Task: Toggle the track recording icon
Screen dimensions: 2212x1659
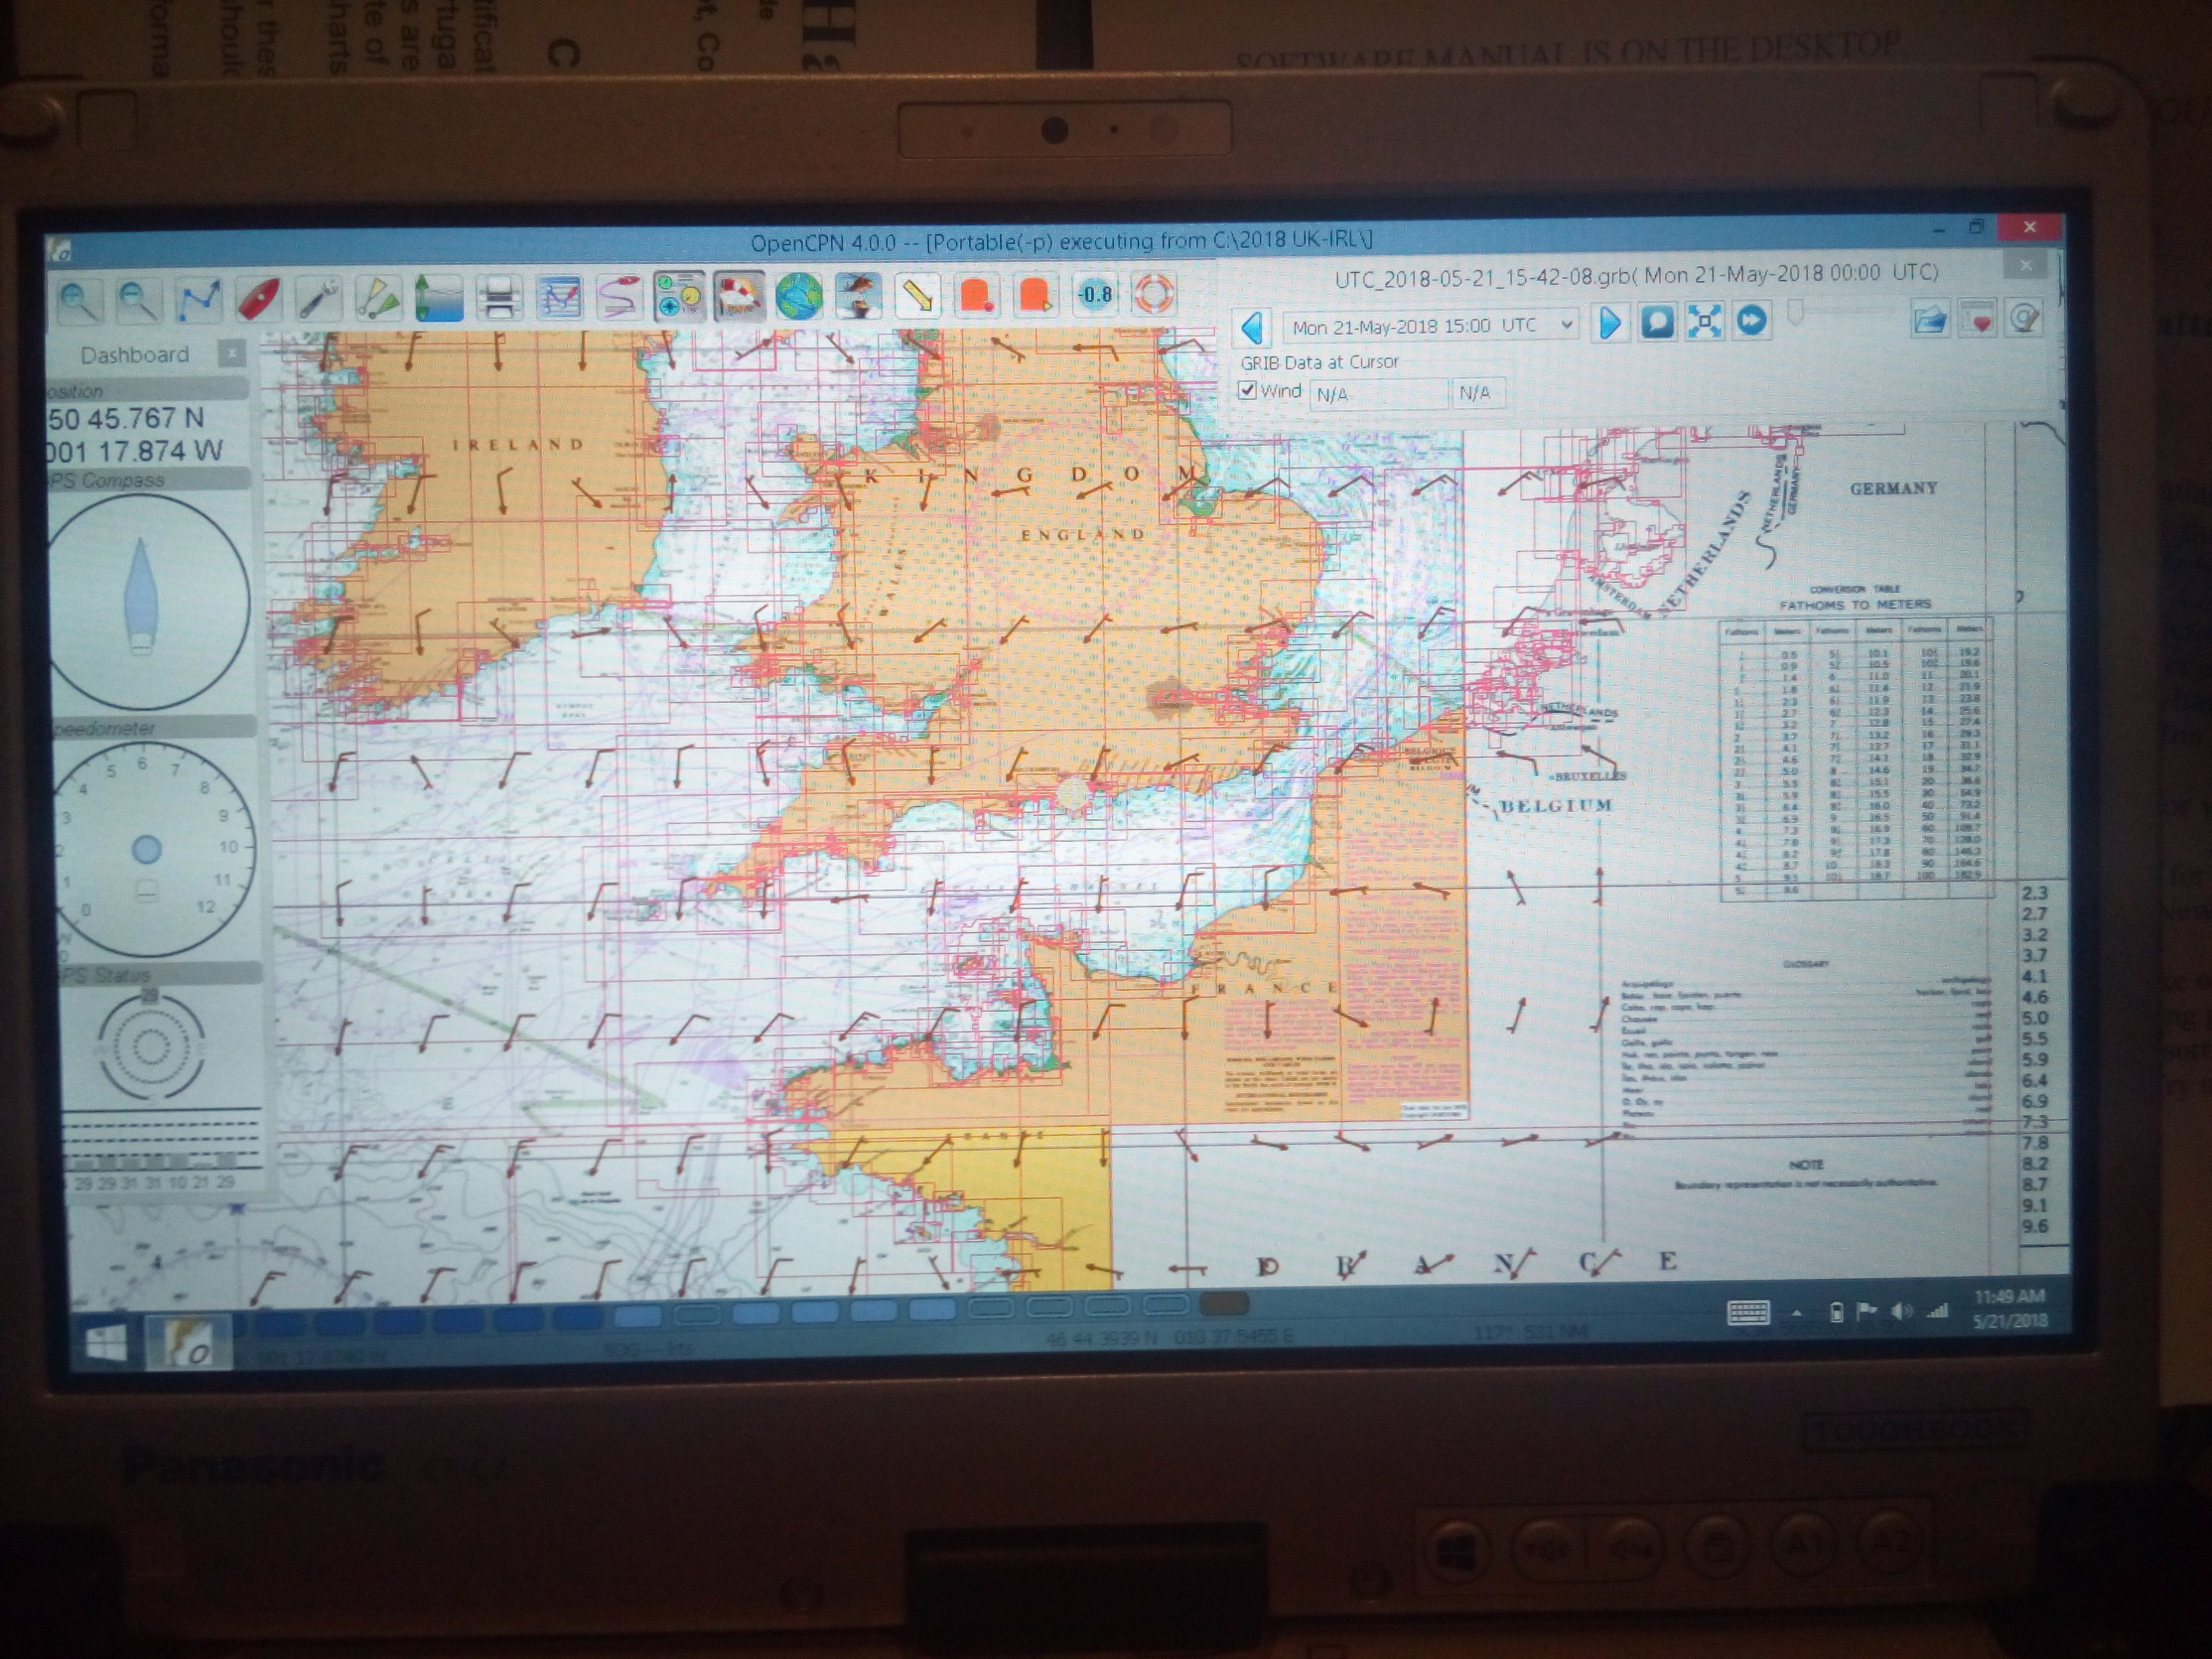Action: point(619,297)
